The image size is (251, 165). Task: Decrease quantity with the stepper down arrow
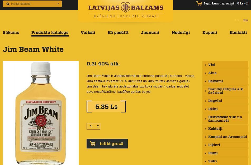pos(98,127)
